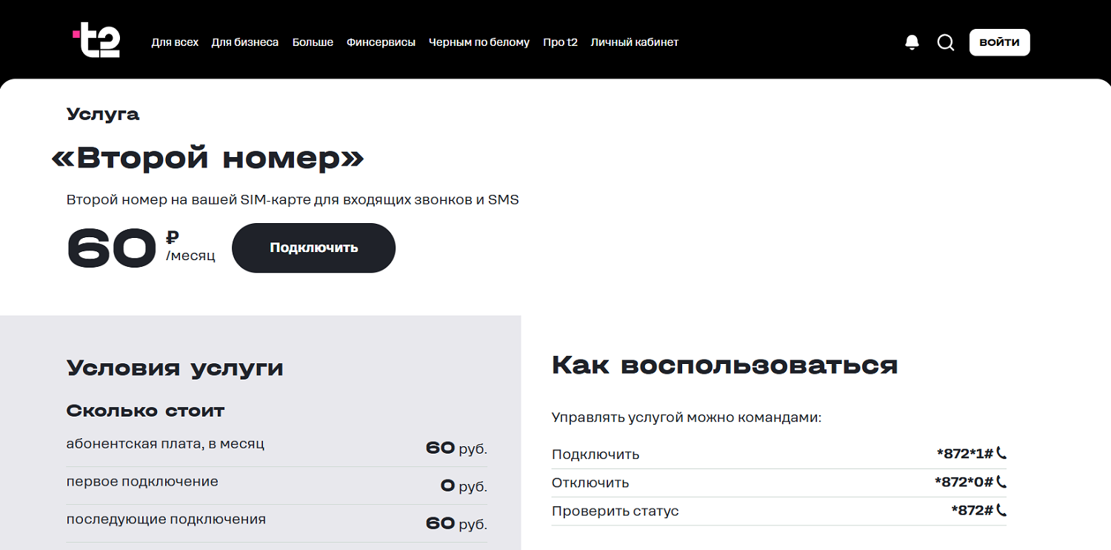The image size is (1111, 550).
Task: Click the *872*1# command code
Action: 964,453
